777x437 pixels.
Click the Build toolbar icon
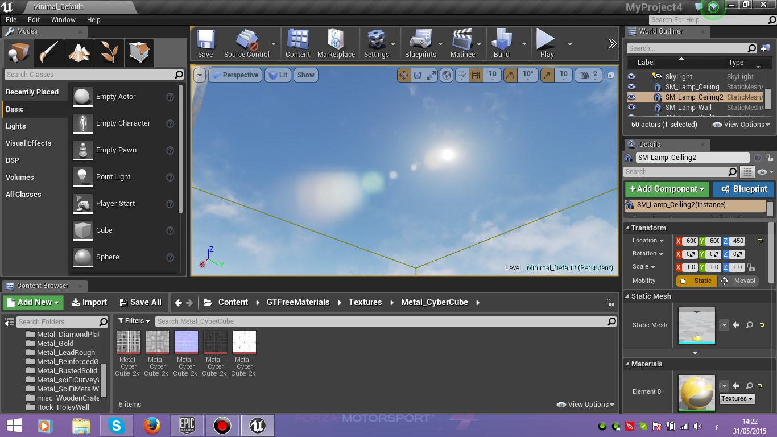501,43
